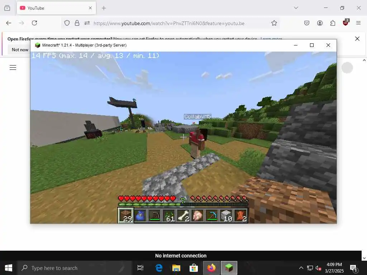Click the CollabVM5 player character
Viewport: 367px width, 275px height.
tap(197, 143)
